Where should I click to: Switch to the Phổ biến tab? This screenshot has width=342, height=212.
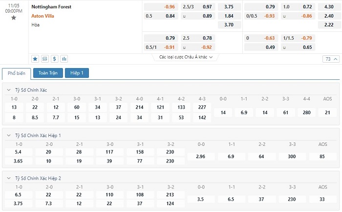coord(17,73)
